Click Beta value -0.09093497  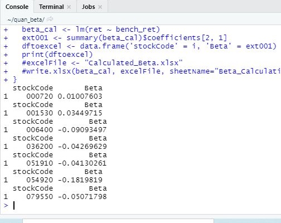click(82, 130)
